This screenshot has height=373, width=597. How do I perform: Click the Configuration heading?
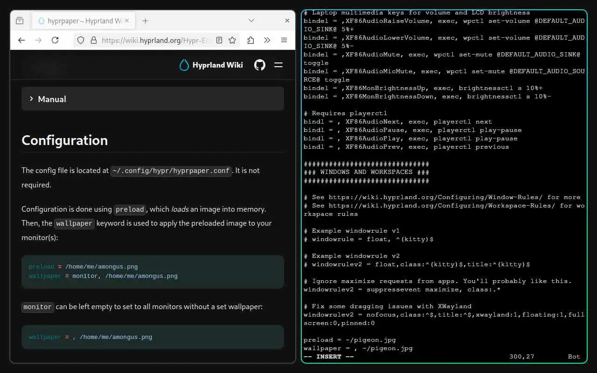pos(65,140)
